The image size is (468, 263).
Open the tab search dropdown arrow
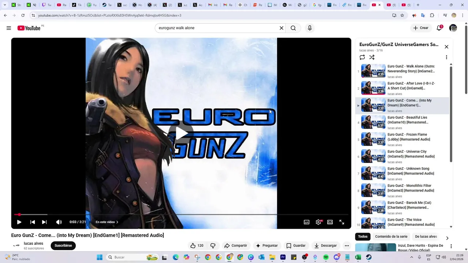pyautogui.click(x=4, y=5)
